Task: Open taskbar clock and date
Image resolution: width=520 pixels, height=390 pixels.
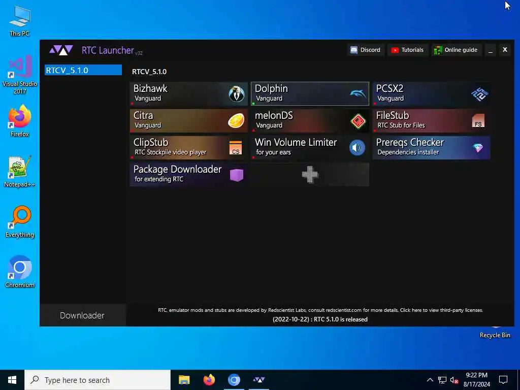Action: (476, 380)
